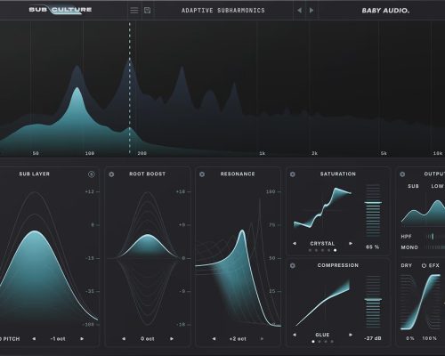Select first highlighted dot under GLUE

tap(313, 342)
